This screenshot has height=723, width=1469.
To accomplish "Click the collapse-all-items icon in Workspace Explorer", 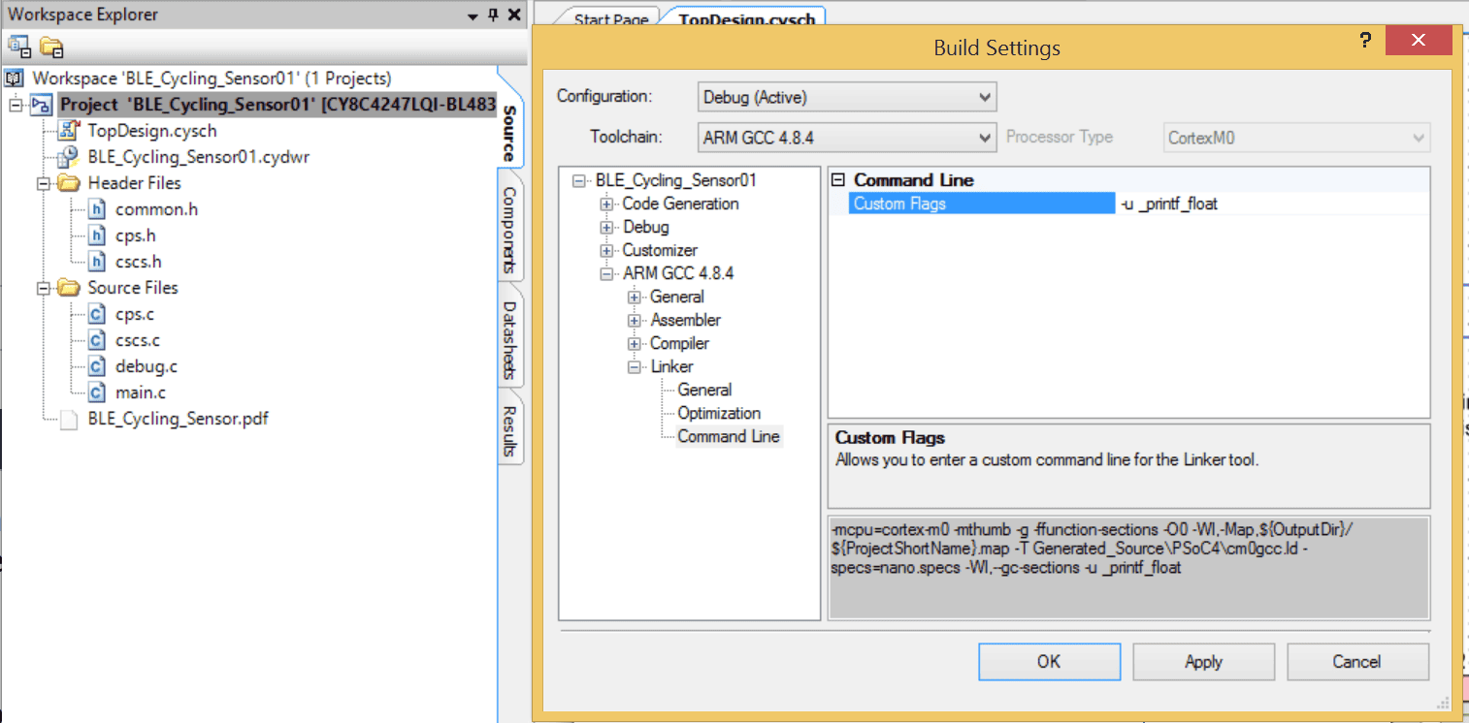I will (x=17, y=46).
